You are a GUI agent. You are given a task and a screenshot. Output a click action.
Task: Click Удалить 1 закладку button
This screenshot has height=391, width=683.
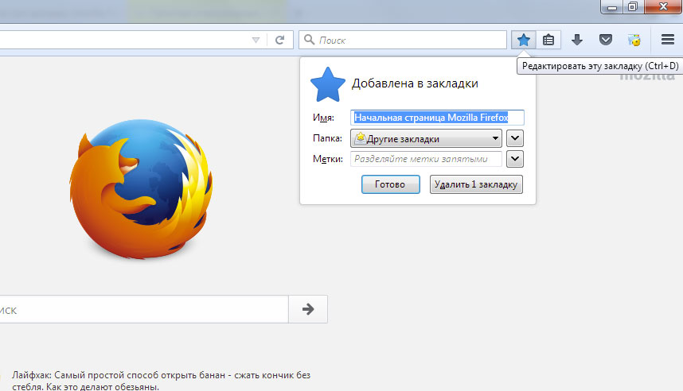pyautogui.click(x=476, y=184)
